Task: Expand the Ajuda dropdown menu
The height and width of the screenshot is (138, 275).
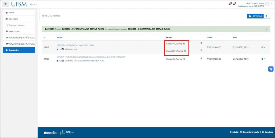Action: 34,4
